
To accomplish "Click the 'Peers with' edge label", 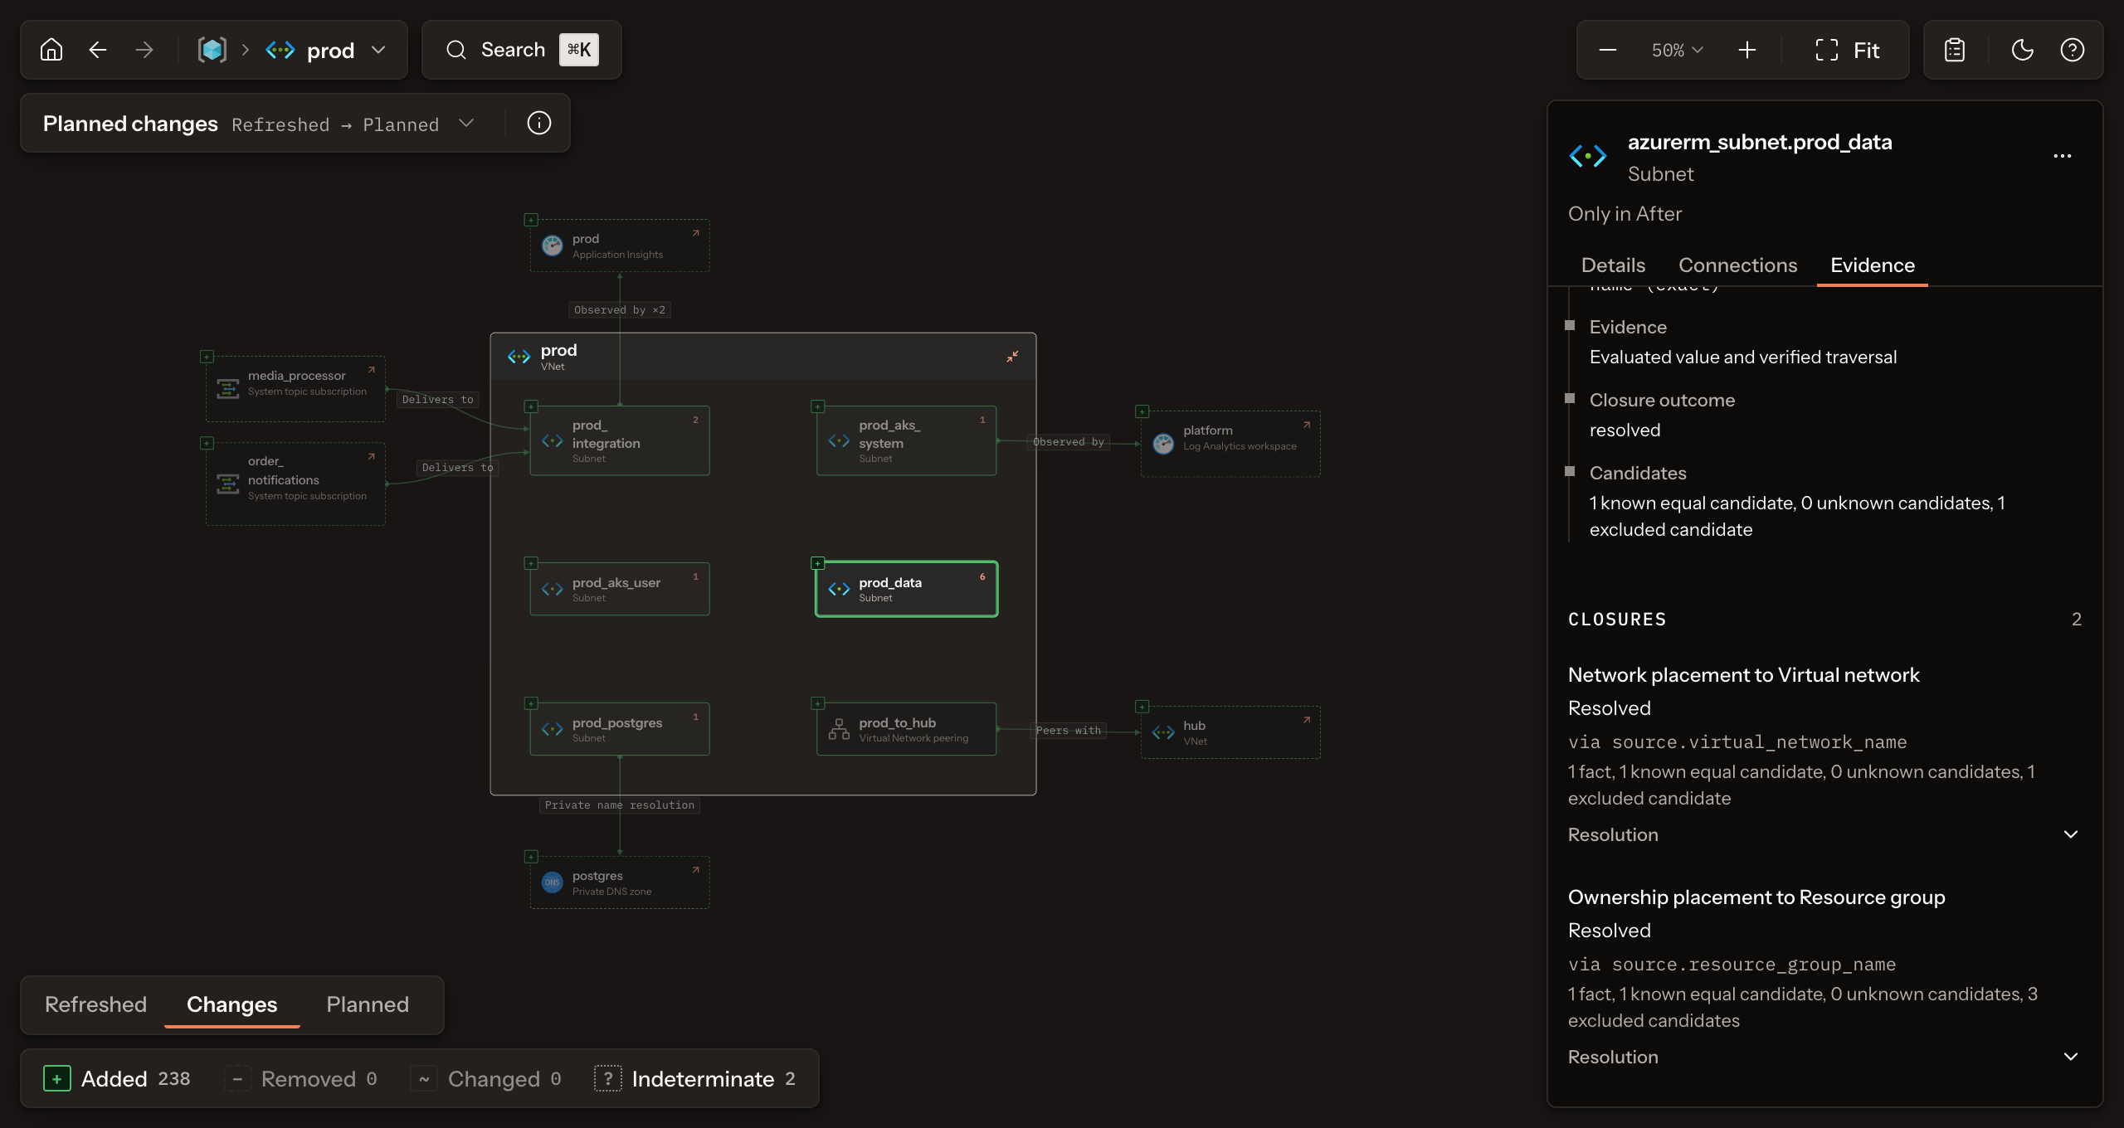I will (1069, 731).
